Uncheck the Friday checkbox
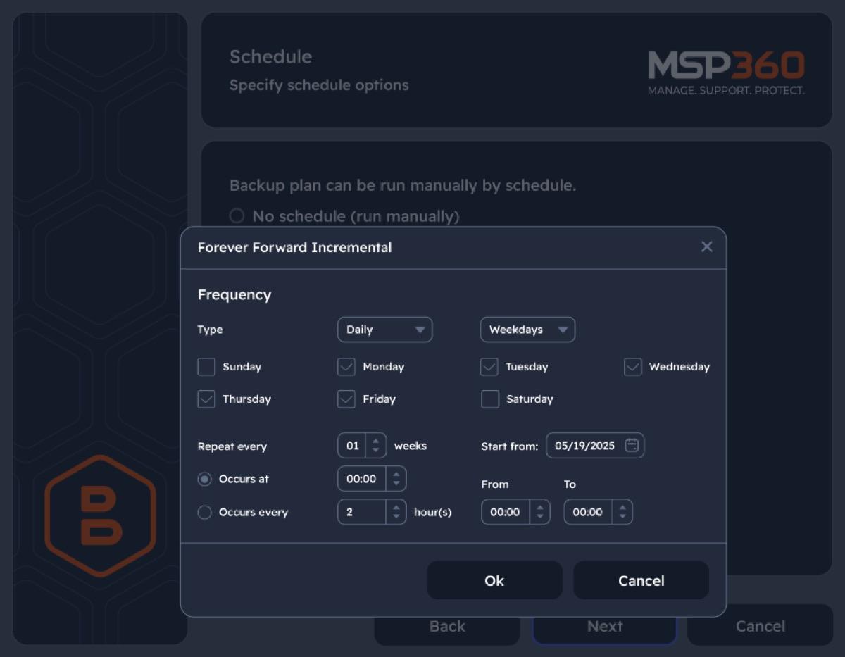Image resolution: width=845 pixels, height=657 pixels. [x=346, y=399]
